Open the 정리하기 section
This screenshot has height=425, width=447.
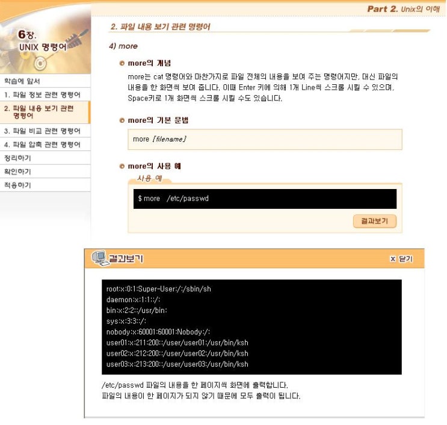tap(45, 158)
